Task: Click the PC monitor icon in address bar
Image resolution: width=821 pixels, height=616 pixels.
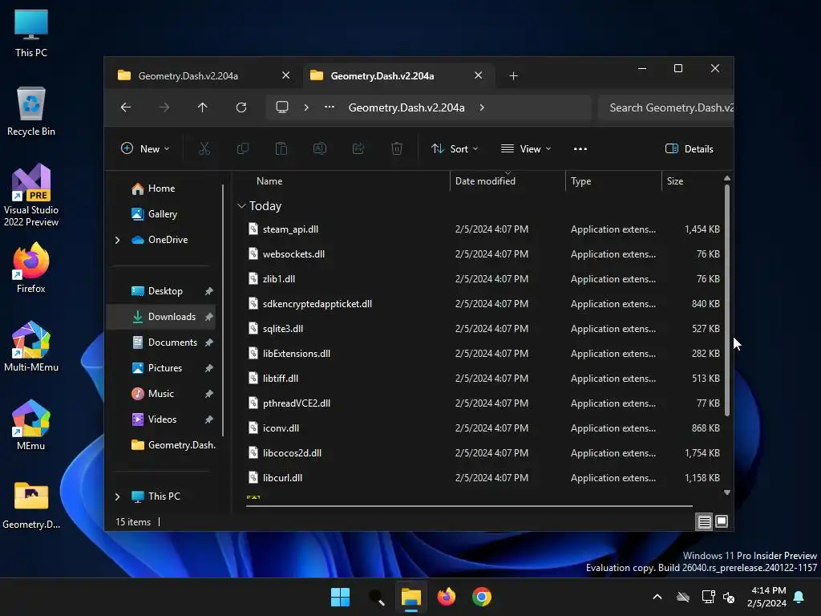Action: [x=282, y=107]
